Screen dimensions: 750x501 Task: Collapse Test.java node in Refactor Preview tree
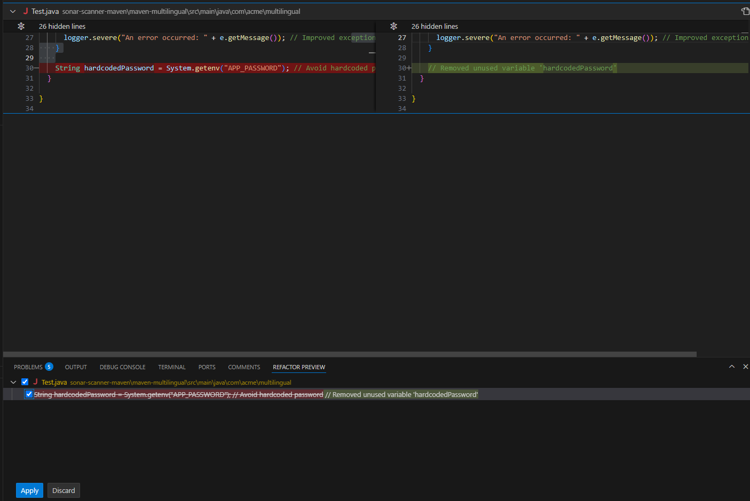[x=13, y=382]
